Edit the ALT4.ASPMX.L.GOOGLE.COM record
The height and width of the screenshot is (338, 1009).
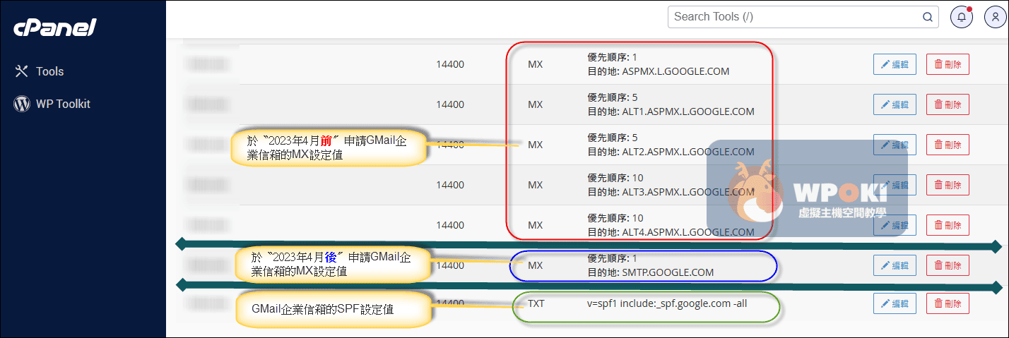pyautogui.click(x=895, y=225)
